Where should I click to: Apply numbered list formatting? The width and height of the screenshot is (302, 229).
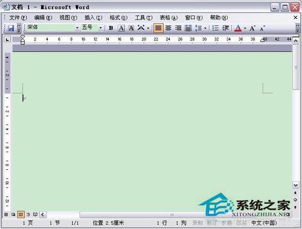pos(216,28)
